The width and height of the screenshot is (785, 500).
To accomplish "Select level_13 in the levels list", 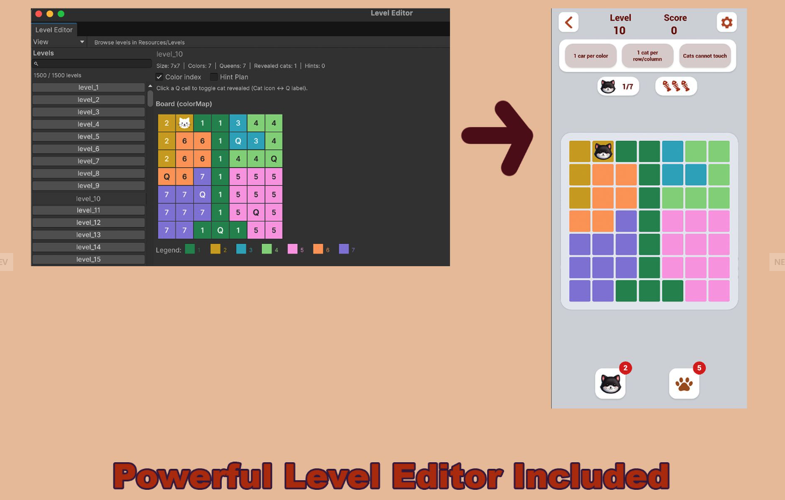I will pos(88,235).
